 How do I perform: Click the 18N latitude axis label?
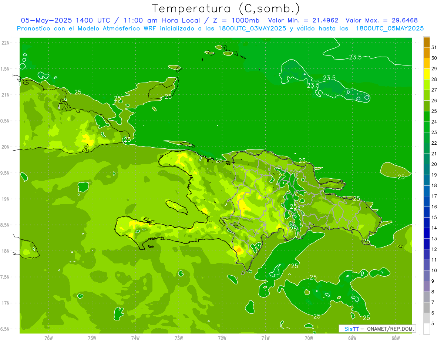tap(5, 251)
